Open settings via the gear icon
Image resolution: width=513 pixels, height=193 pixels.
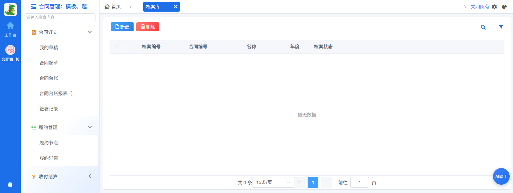point(495,7)
